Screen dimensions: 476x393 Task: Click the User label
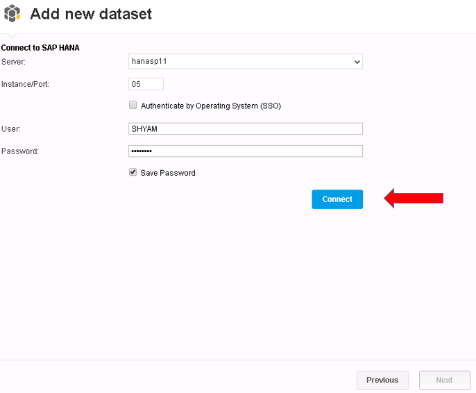(11, 128)
